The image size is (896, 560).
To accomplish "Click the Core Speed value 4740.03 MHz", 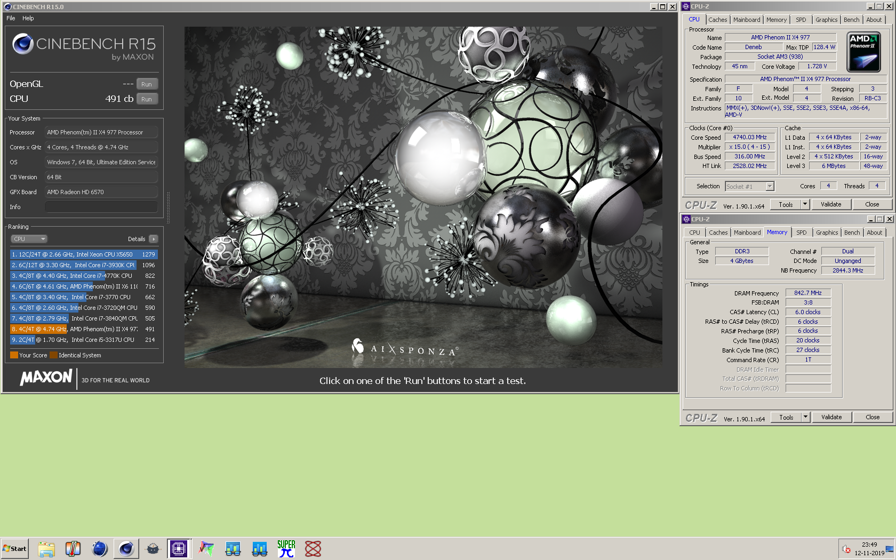I will (750, 137).
